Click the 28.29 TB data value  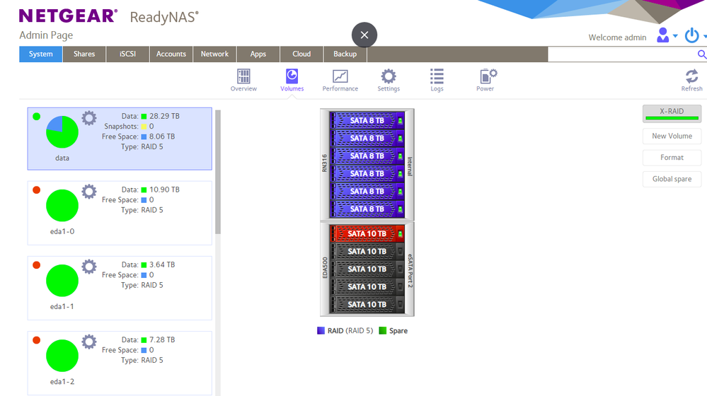(165, 116)
